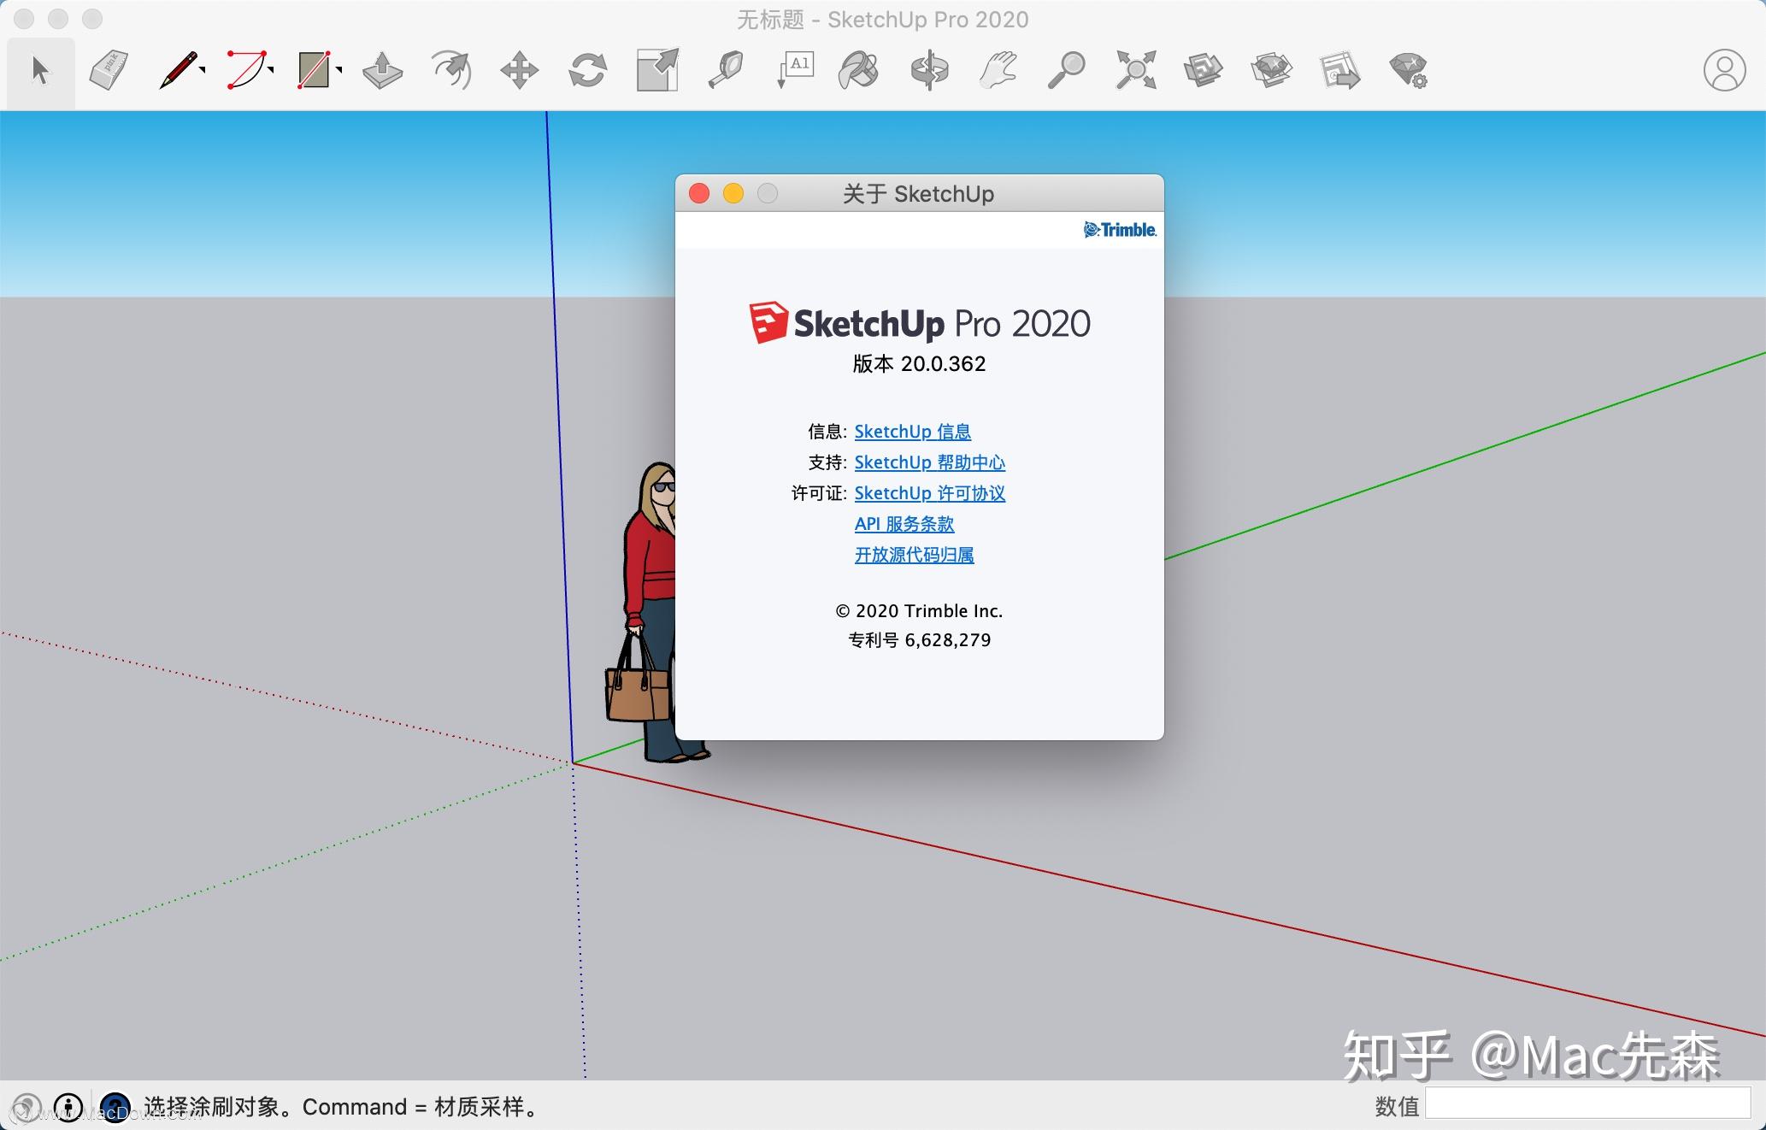Pick the Line drawing tool
The image size is (1766, 1130).
[178, 70]
